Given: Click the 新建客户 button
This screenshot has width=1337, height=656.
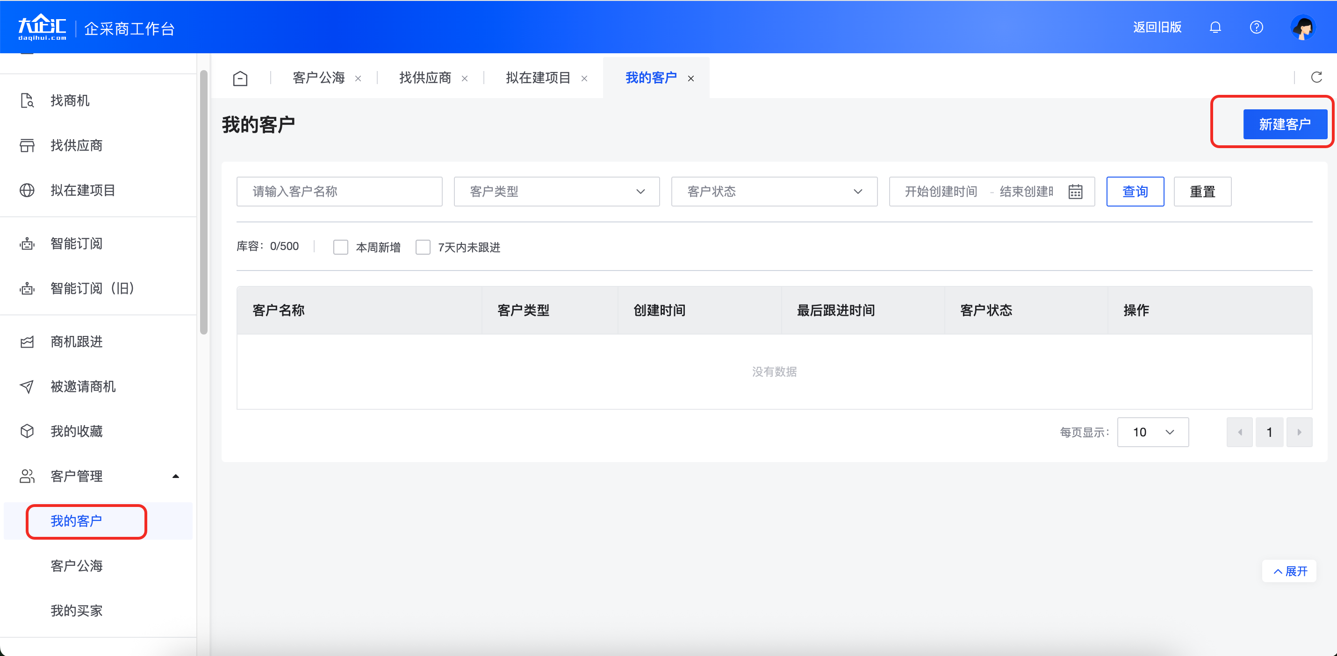Looking at the screenshot, I should 1285,124.
